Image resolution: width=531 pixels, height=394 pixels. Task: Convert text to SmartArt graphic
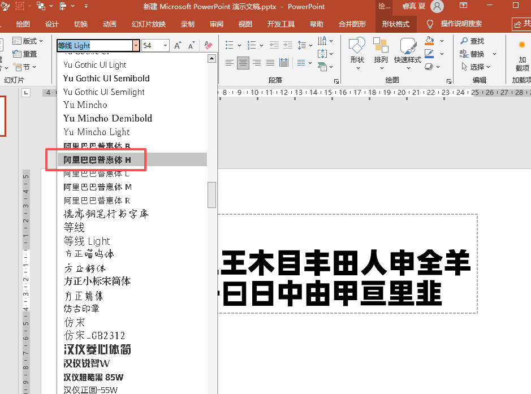322,67
